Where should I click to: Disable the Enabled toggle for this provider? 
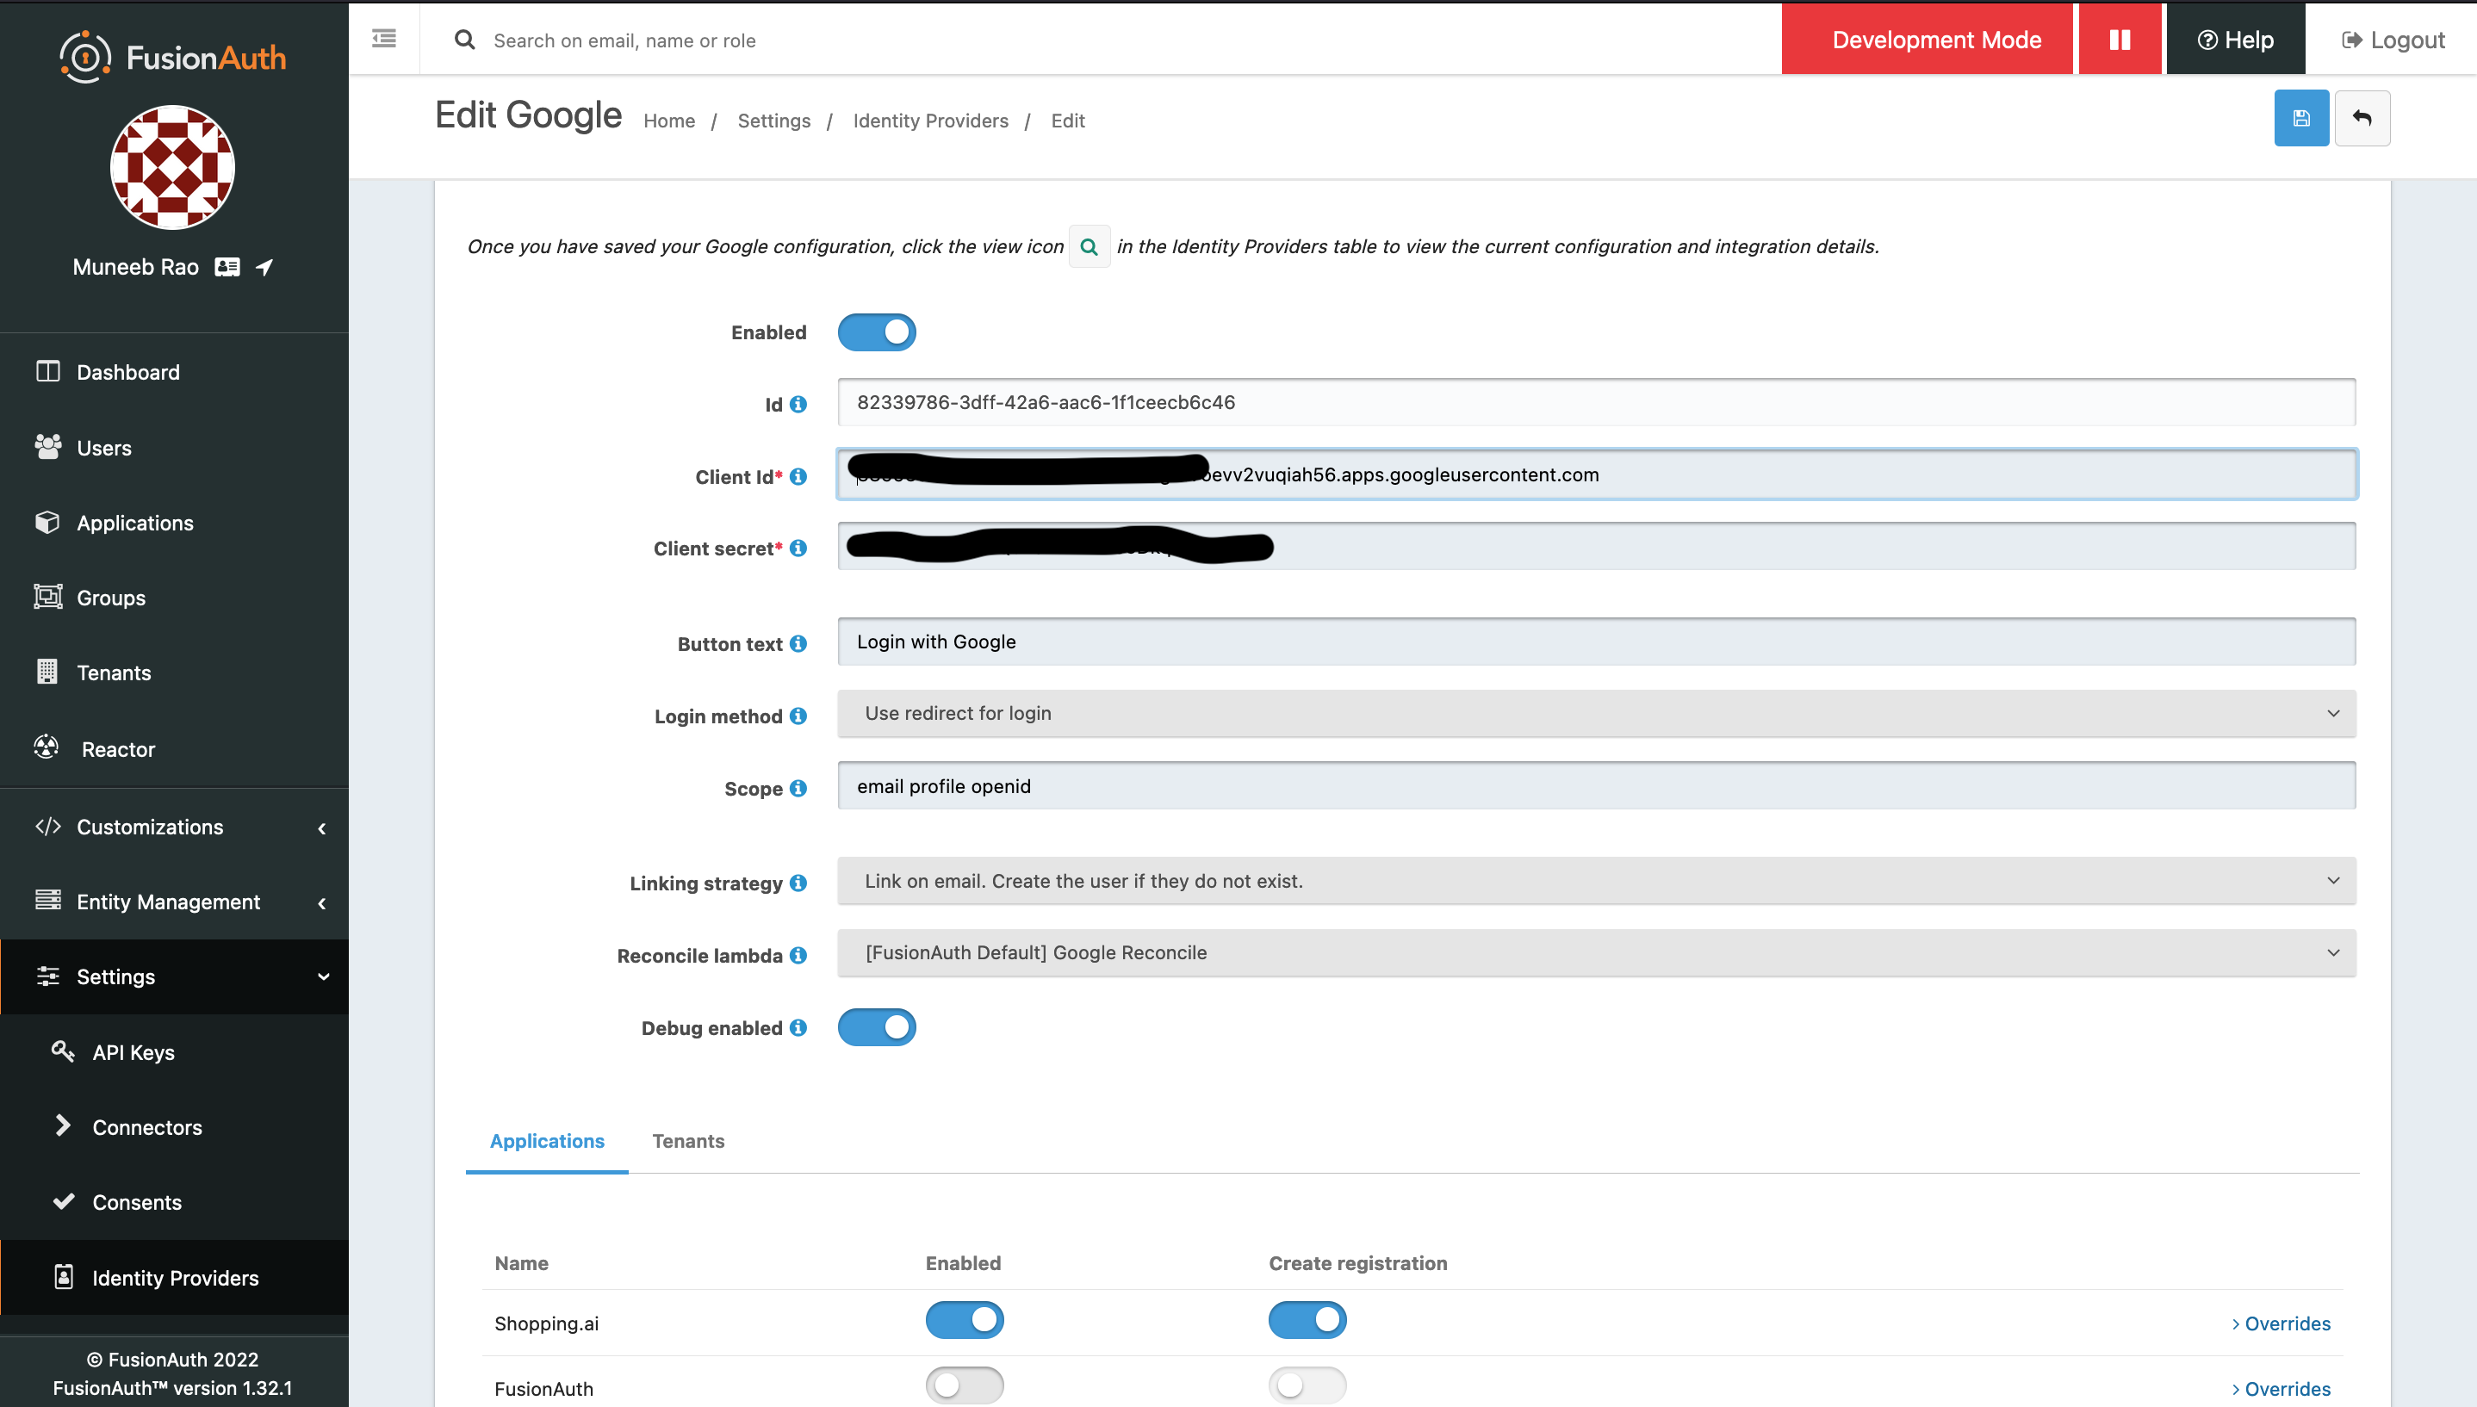click(x=877, y=332)
